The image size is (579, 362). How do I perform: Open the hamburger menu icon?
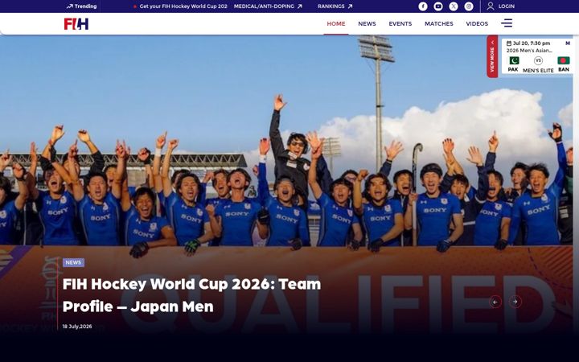pyautogui.click(x=507, y=23)
